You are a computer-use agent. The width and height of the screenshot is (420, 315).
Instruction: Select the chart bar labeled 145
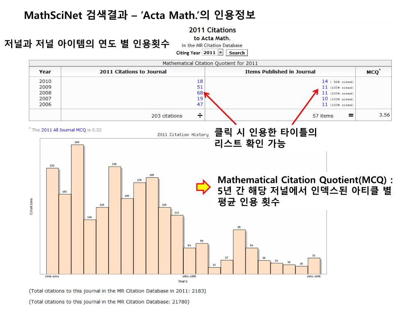click(127, 236)
